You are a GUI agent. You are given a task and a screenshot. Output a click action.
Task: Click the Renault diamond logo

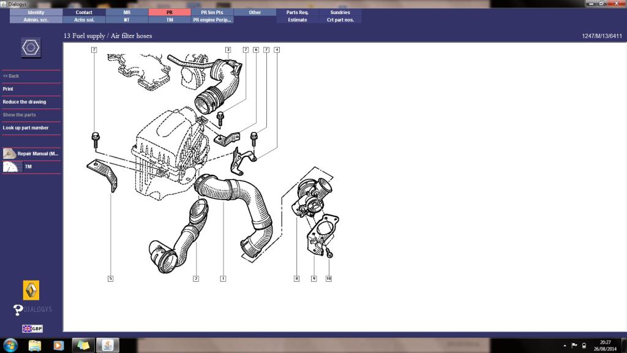pos(31,290)
